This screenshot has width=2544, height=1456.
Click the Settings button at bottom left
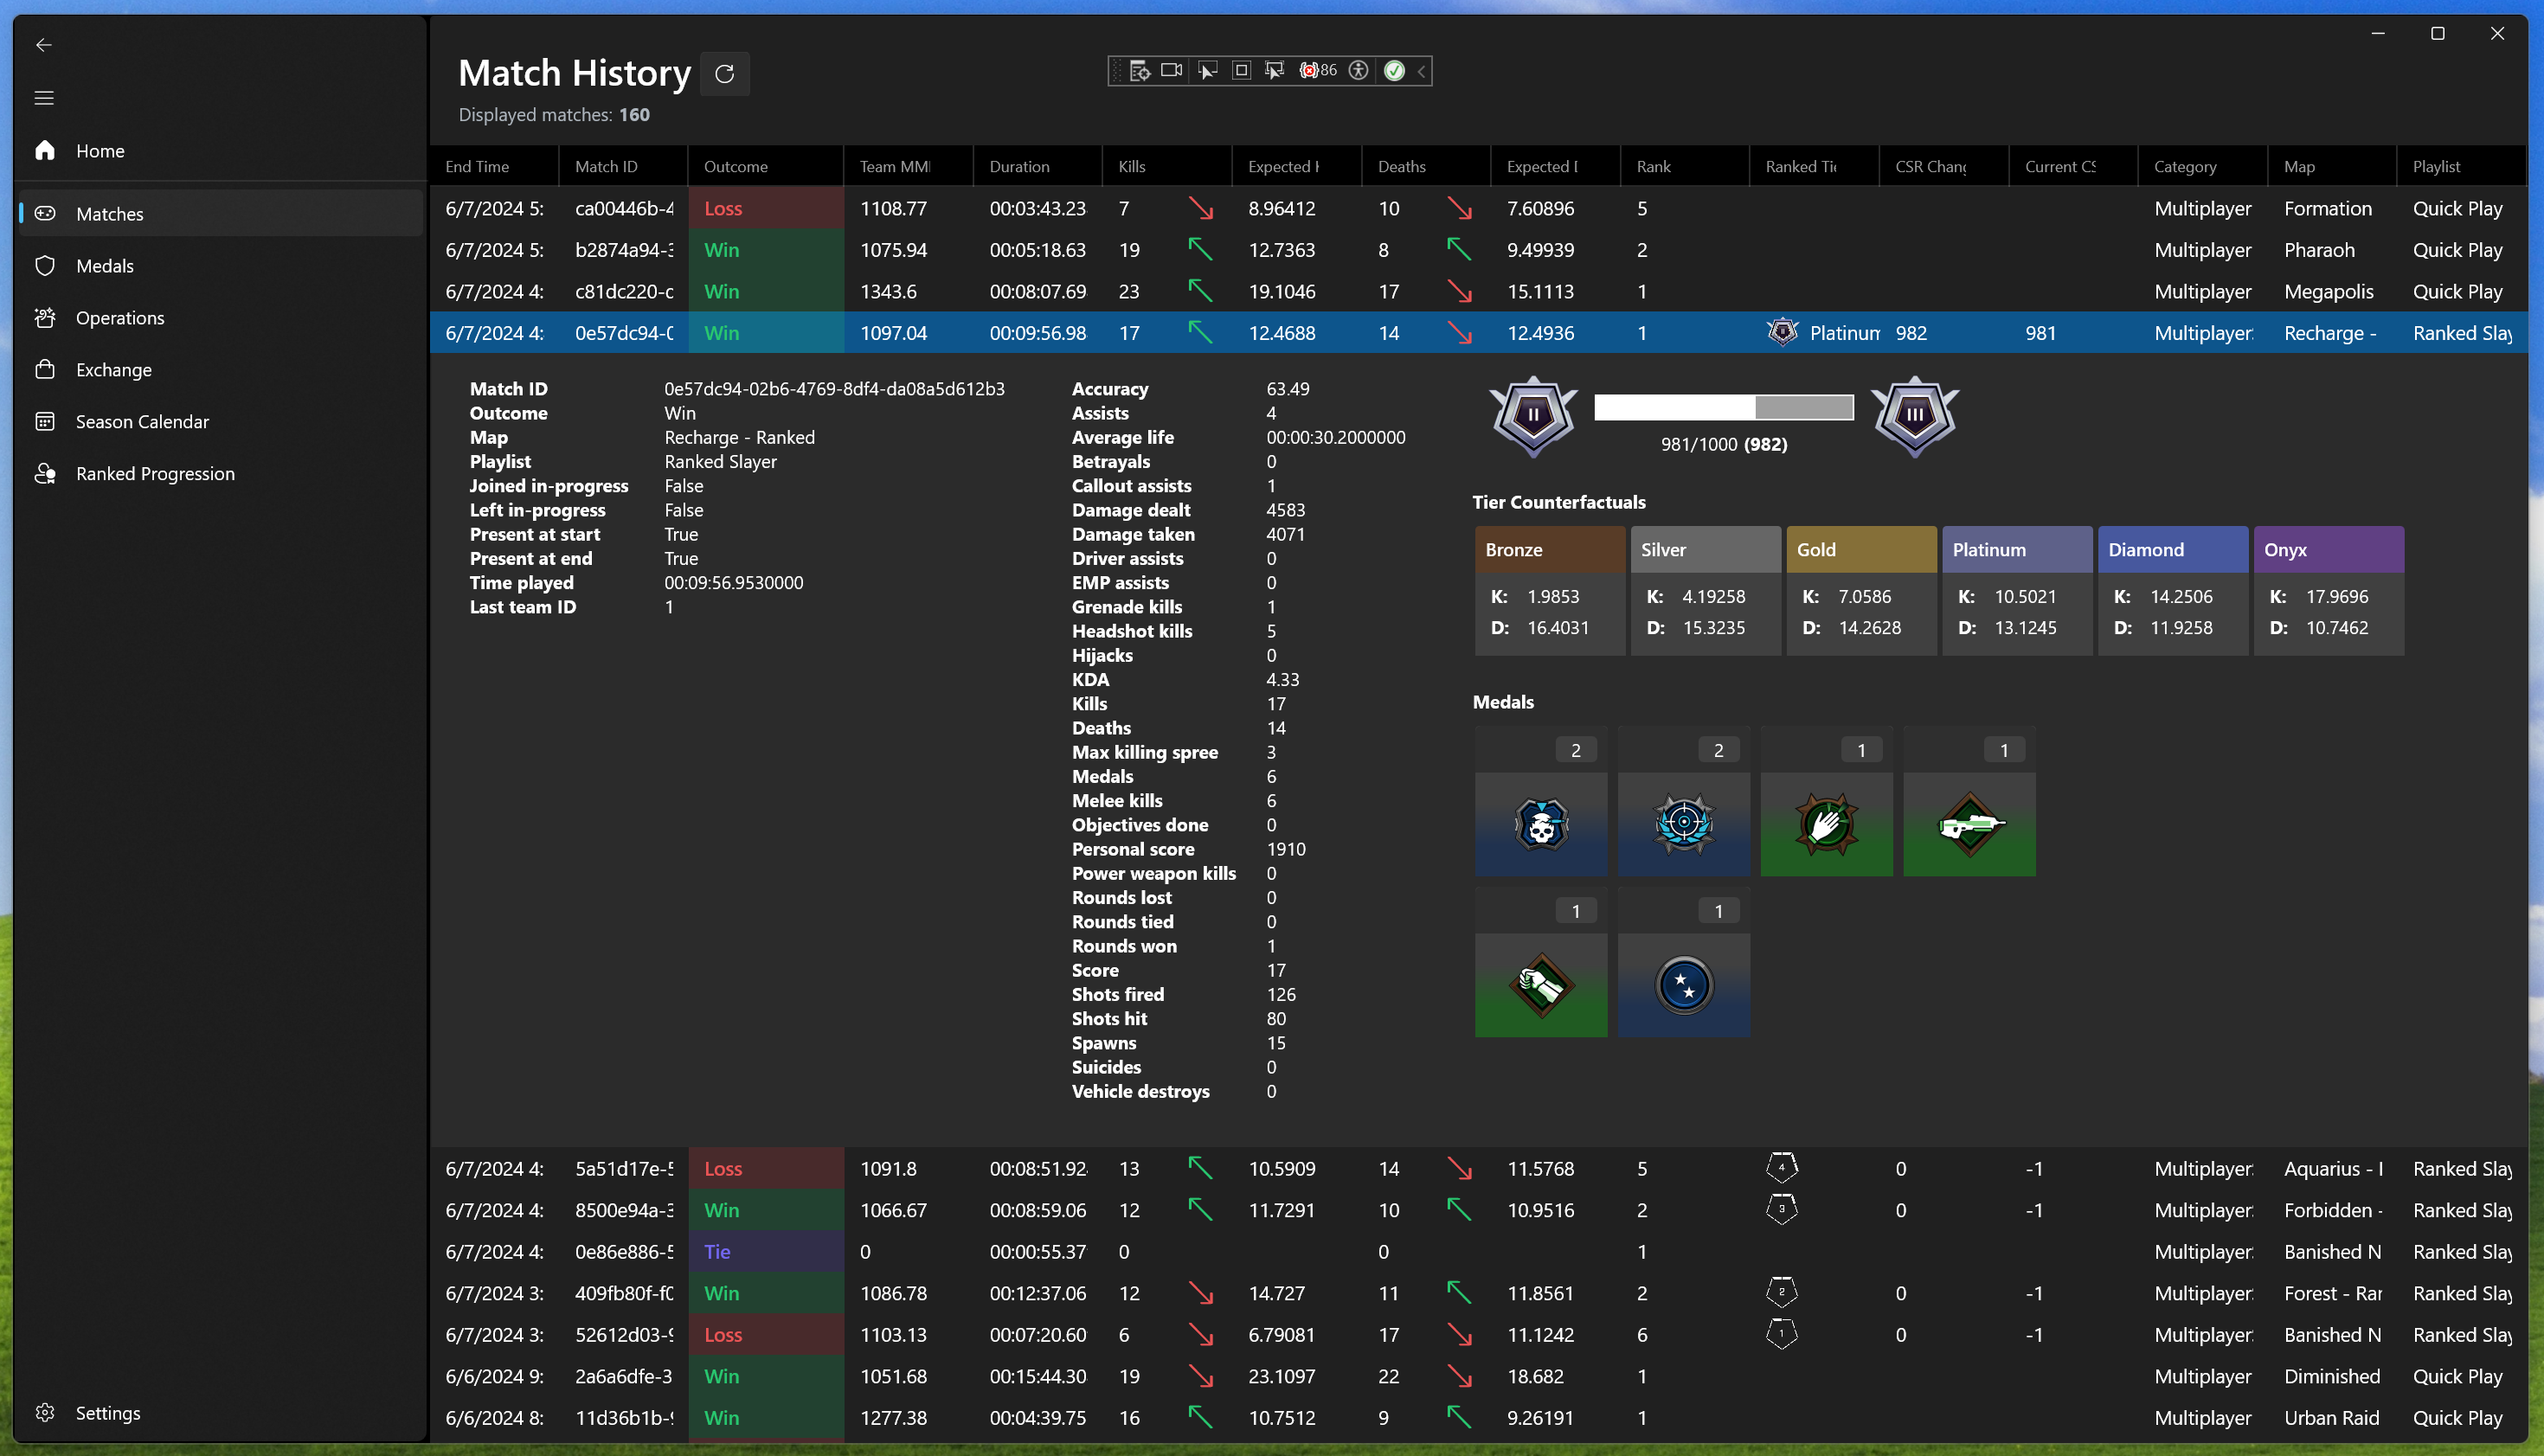108,1412
